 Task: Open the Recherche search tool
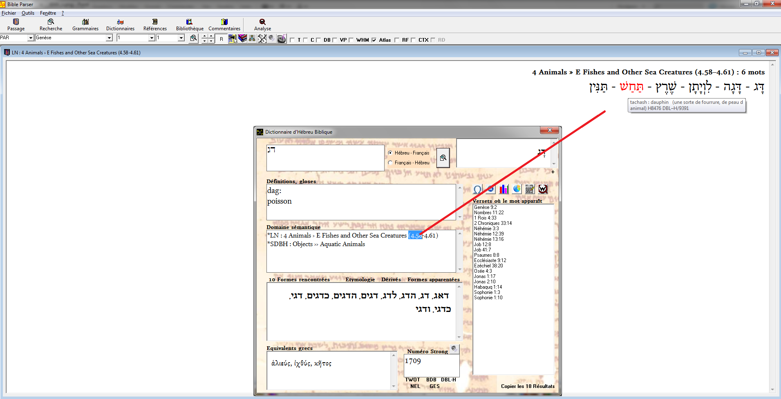click(x=51, y=25)
